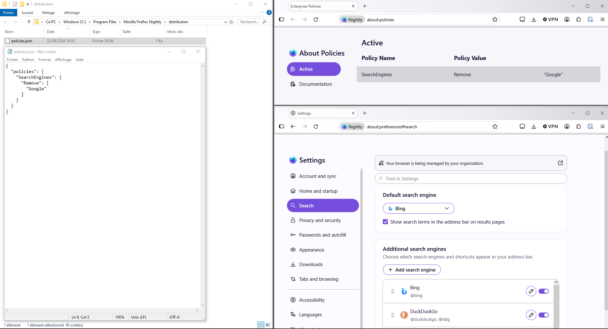Click the search engines list scrollbar up arrow

click(556, 282)
